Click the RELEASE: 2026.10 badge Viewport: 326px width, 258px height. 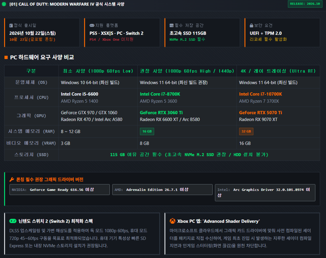tap(305, 4)
